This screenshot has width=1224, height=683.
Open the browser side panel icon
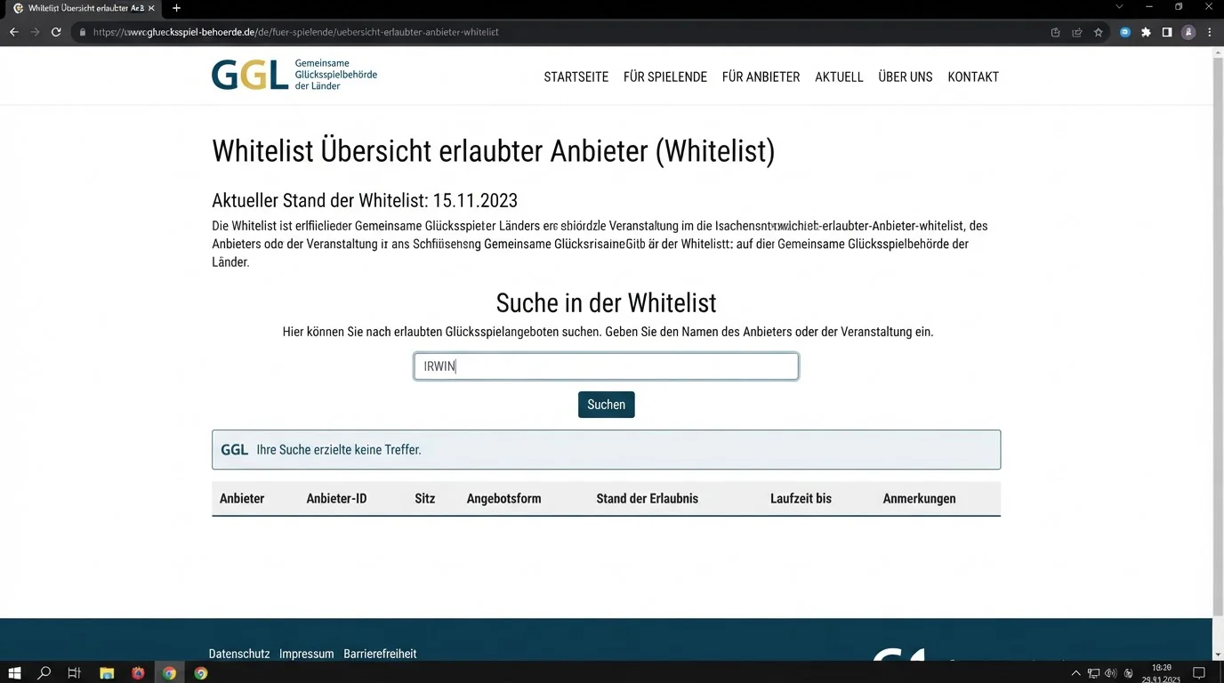1167,32
